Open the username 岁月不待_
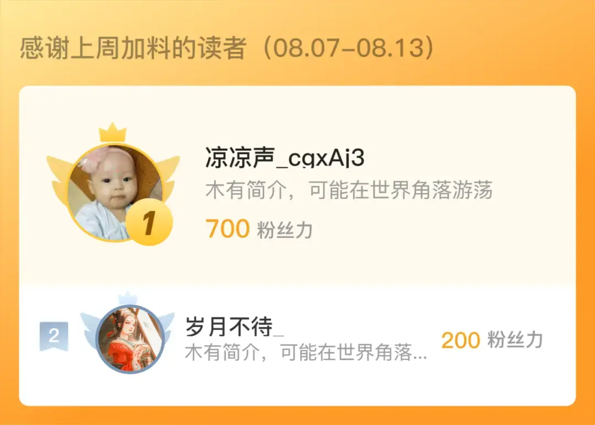This screenshot has height=425, width=595. point(235,327)
